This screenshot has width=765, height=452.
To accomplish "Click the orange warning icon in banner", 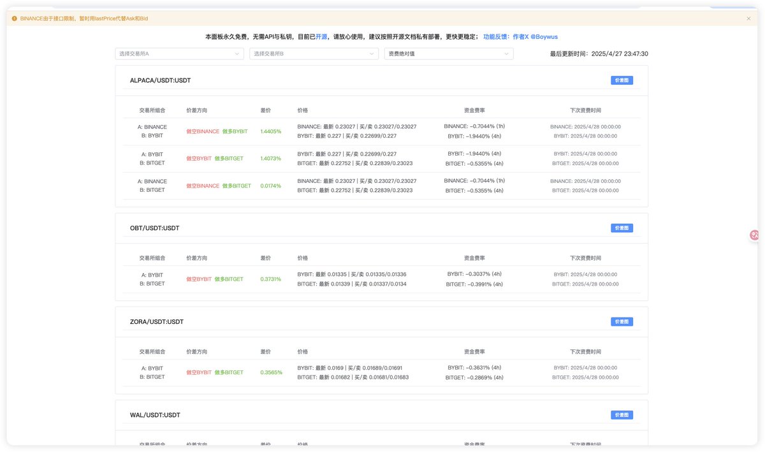I will click(x=15, y=18).
